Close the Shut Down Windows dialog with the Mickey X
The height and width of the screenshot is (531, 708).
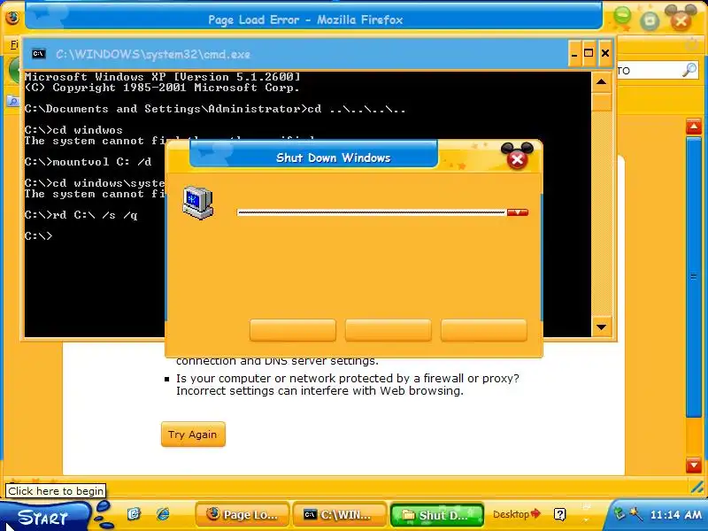[x=517, y=157]
